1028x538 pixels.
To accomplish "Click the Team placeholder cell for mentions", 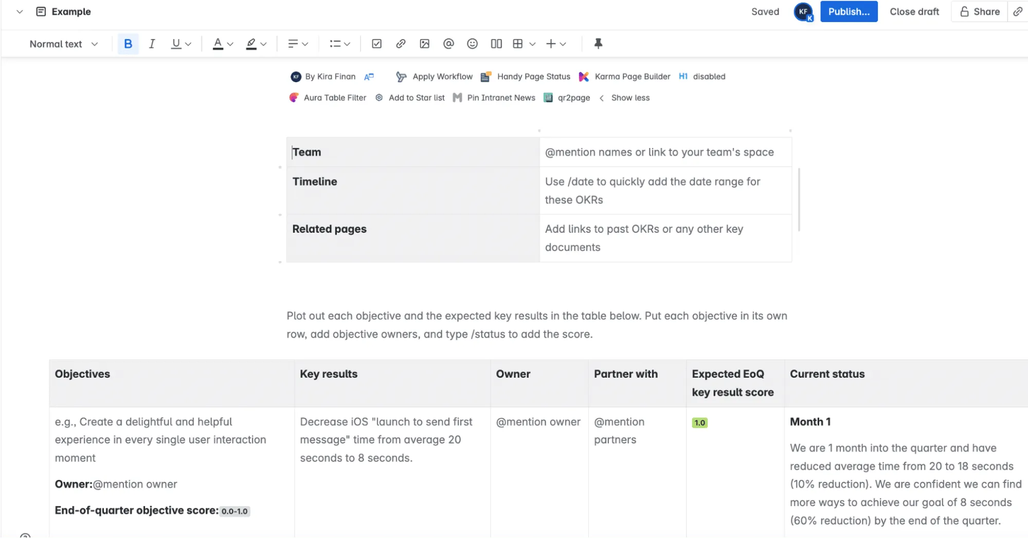I will [x=659, y=152].
